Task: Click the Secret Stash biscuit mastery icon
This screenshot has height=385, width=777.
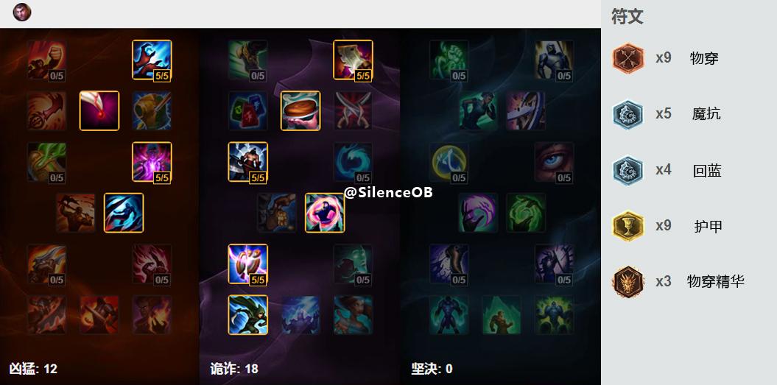Action: tap(300, 111)
